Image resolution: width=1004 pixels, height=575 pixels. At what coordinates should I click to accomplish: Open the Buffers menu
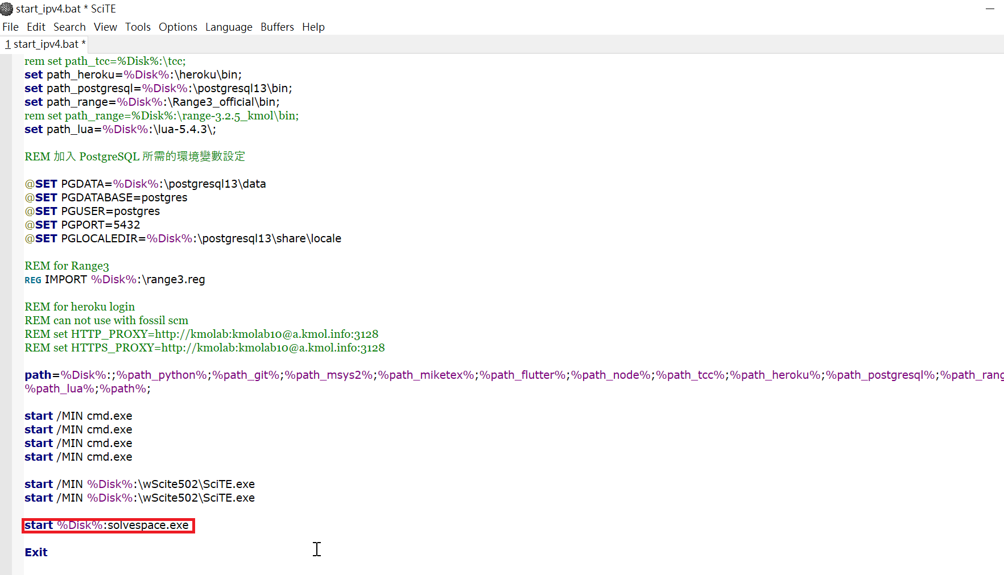click(277, 27)
